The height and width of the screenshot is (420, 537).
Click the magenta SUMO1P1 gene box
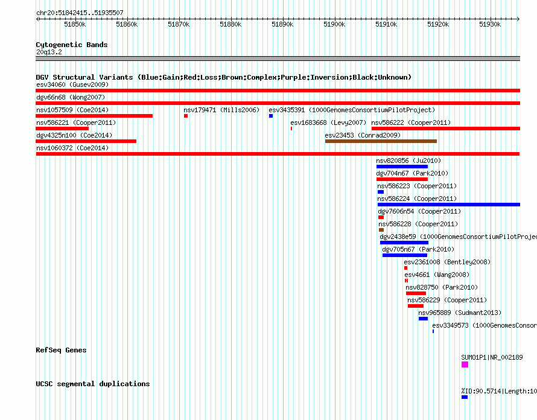click(465, 364)
